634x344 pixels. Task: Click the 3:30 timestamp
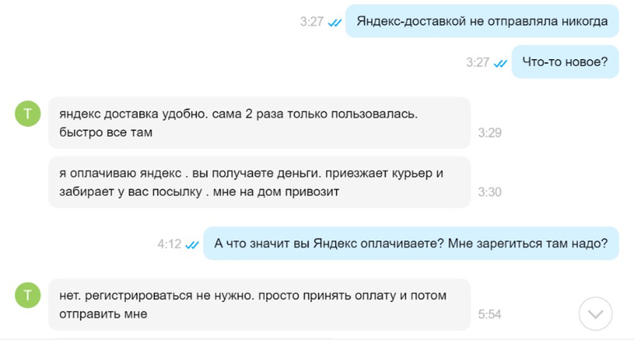point(490,192)
